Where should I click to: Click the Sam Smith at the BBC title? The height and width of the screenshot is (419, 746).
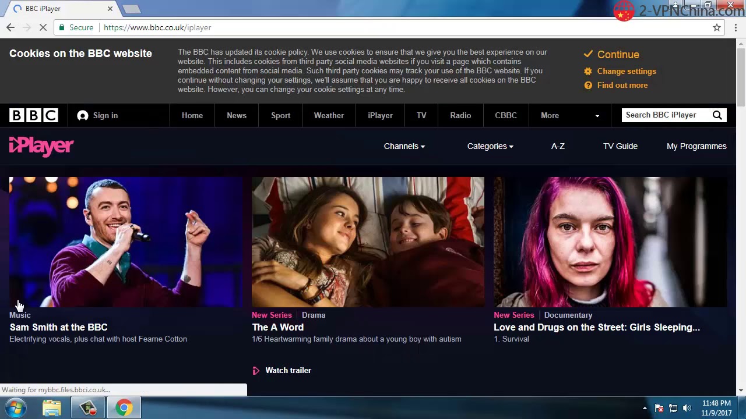[58, 327]
